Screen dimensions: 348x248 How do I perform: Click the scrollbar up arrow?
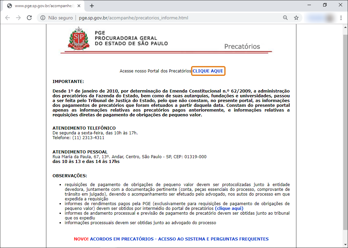(345, 27)
